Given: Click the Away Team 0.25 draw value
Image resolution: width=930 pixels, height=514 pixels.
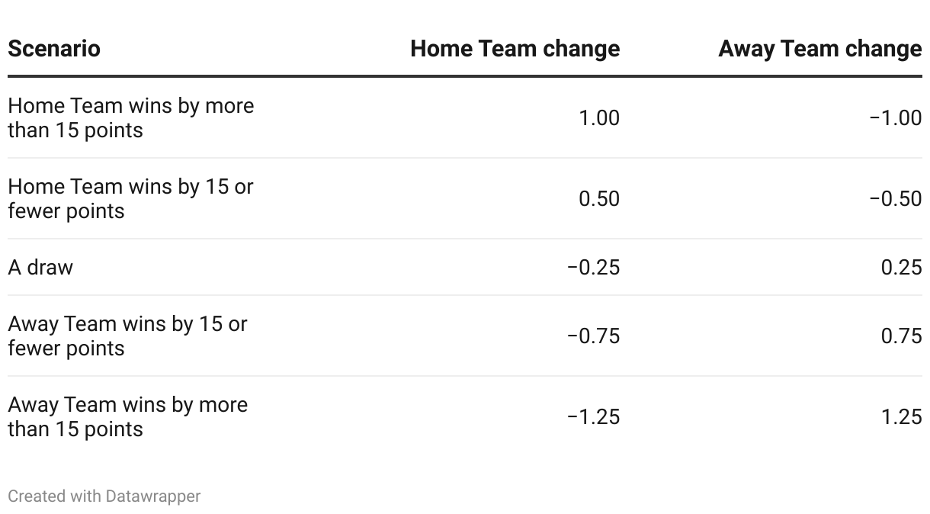Looking at the screenshot, I should pyautogui.click(x=901, y=268).
